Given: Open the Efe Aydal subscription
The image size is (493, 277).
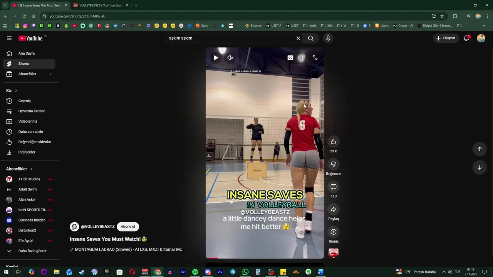Looking at the screenshot, I should tap(30, 240).
